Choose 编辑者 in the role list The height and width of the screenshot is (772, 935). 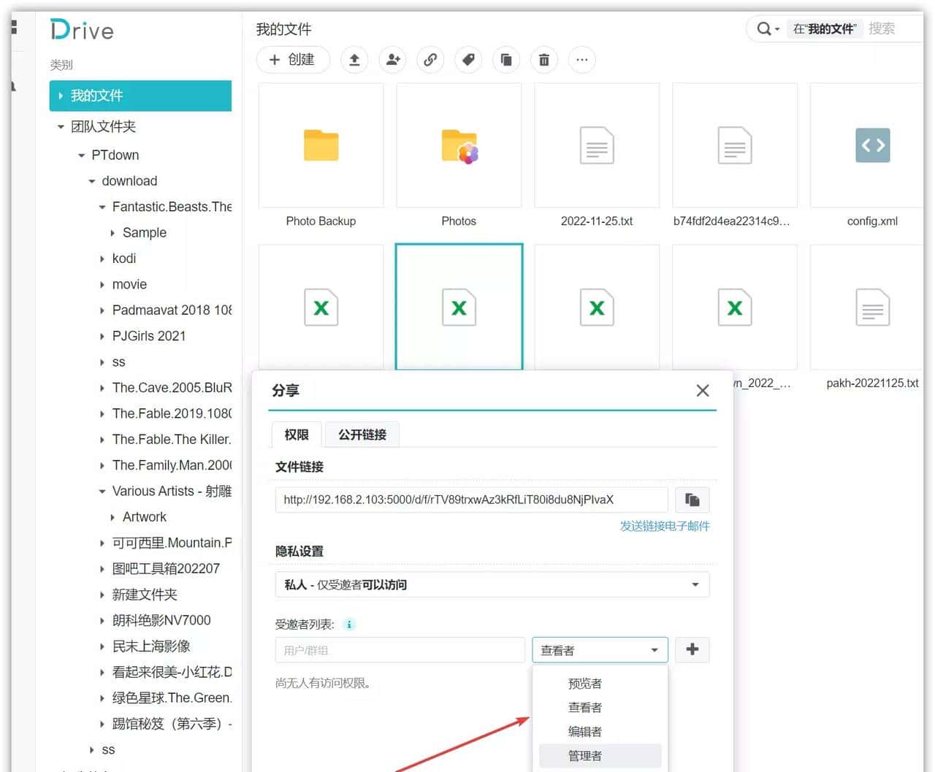[585, 732]
